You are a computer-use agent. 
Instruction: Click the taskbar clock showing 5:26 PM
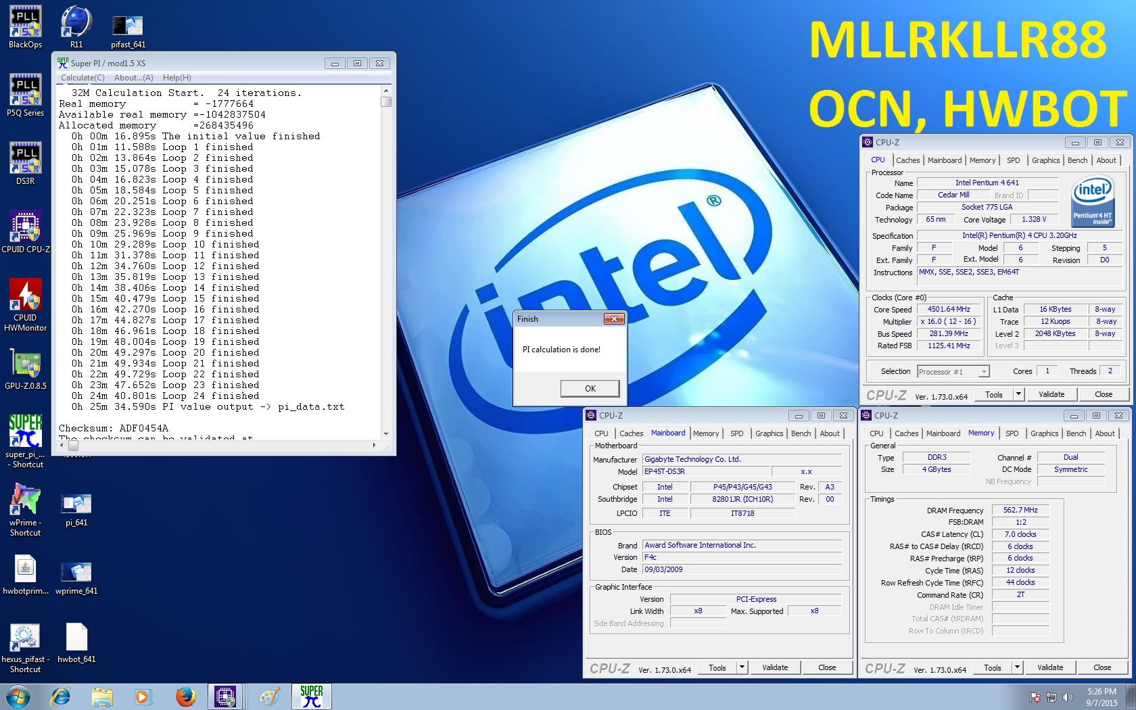(x=1102, y=697)
